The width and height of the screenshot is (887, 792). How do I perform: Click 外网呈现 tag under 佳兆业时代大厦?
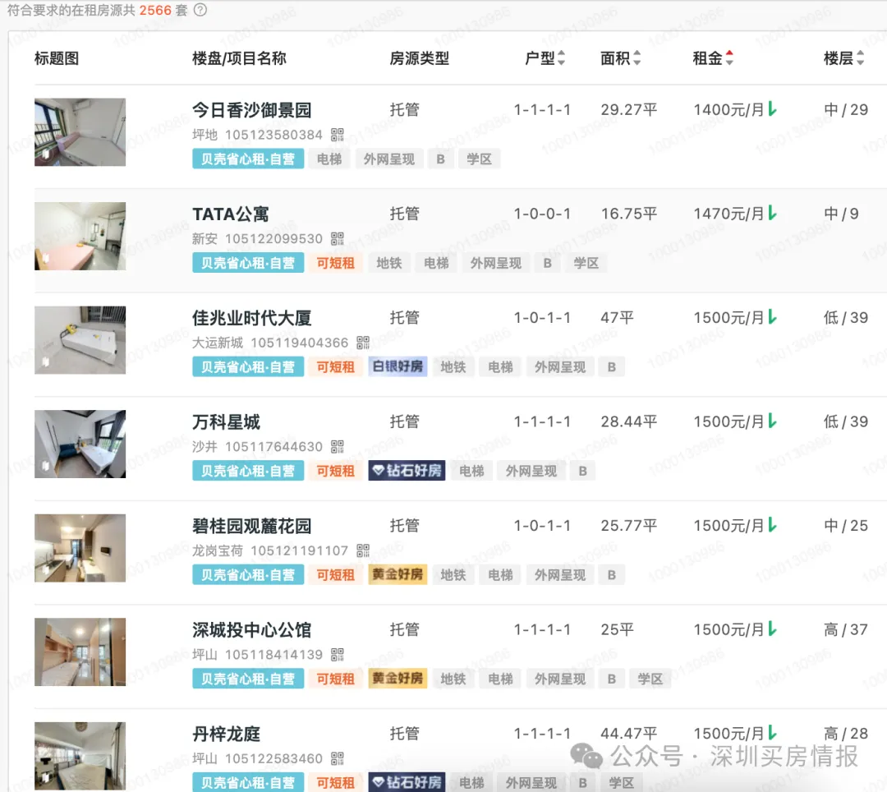(x=560, y=367)
